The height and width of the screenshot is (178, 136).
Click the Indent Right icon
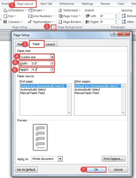click(x=88, y=22)
